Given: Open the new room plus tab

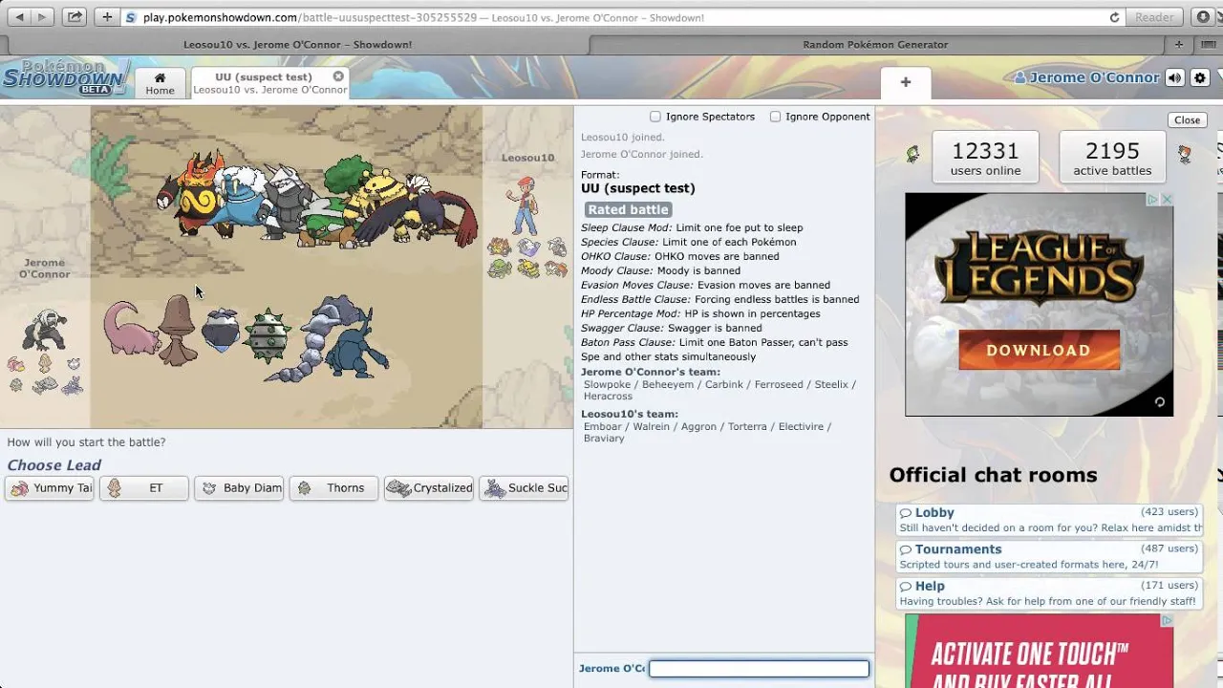Looking at the screenshot, I should [x=905, y=82].
